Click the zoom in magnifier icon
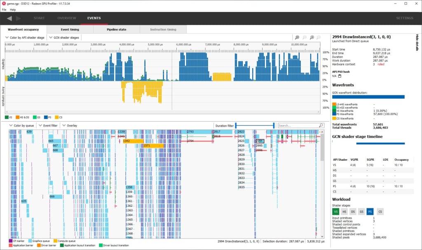The image size is (422, 250). [x=312, y=37]
